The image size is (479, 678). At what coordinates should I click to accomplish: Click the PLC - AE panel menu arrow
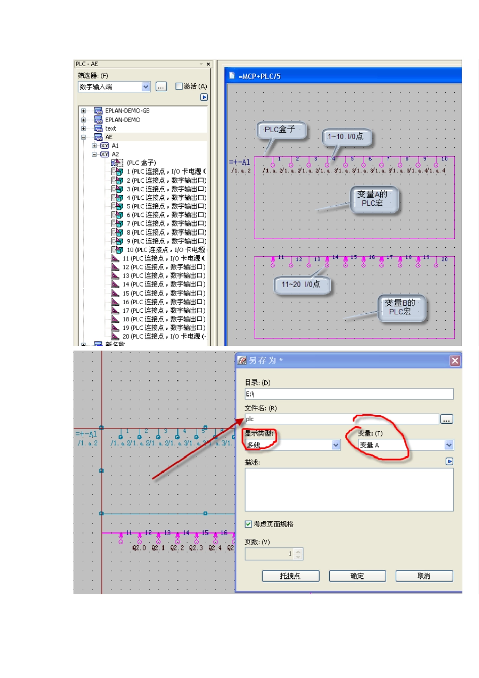click(x=201, y=64)
